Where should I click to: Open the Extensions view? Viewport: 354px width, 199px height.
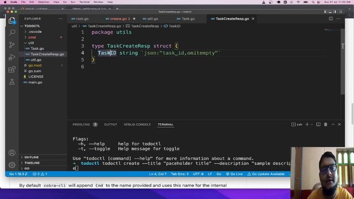12,69
